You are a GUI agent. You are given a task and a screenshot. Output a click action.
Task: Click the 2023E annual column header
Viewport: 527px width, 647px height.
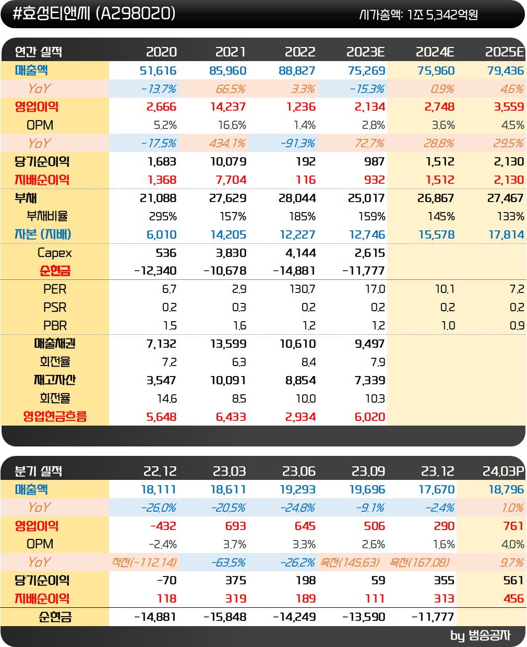[366, 52]
